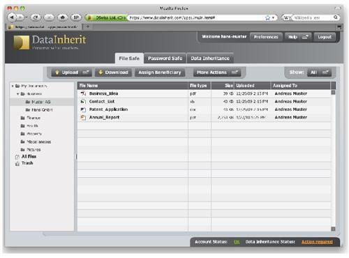Select the Patent_Application file name
Image resolution: width=349 pixels, height=258 pixels.
(x=108, y=109)
